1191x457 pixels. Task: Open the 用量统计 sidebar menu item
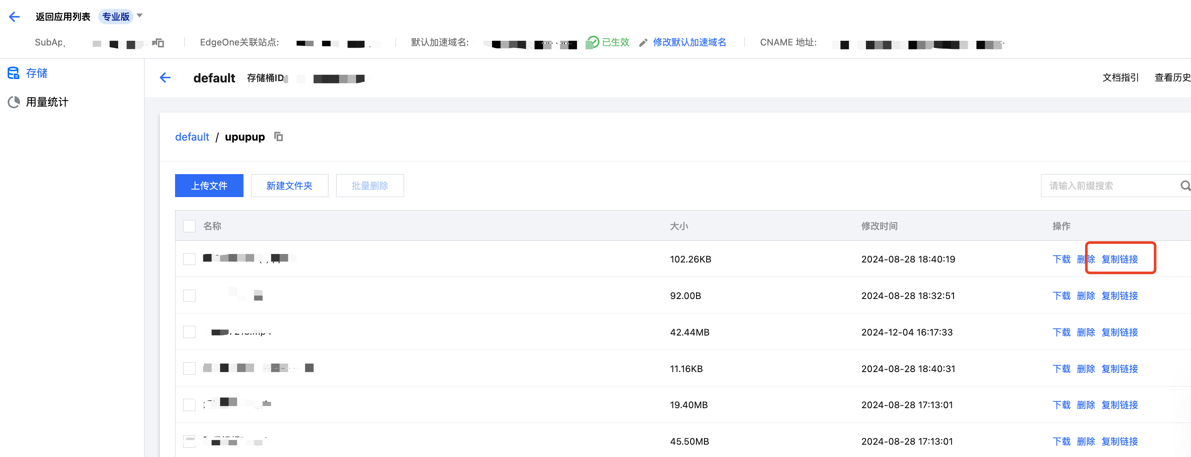(x=47, y=102)
